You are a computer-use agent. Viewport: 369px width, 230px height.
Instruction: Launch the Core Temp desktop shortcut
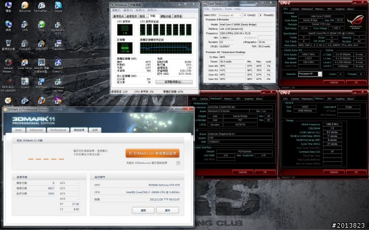[x=25, y=64]
